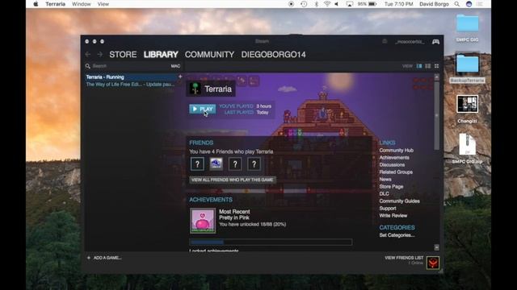This screenshot has width=517, height=290.
Task: Open the COMMUNITY tab
Action: coord(209,54)
